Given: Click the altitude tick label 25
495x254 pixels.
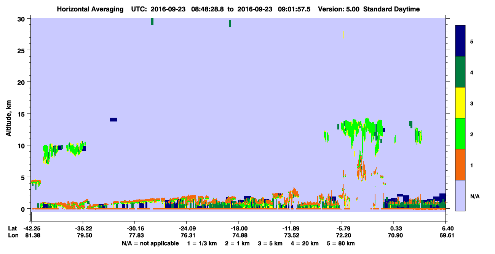Looking at the screenshot, I should pyautogui.click(x=22, y=50).
